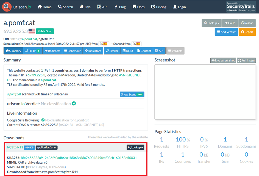The height and width of the screenshot is (176, 259).
Task: Click the Add Verdict button
Action: click(226, 32)
